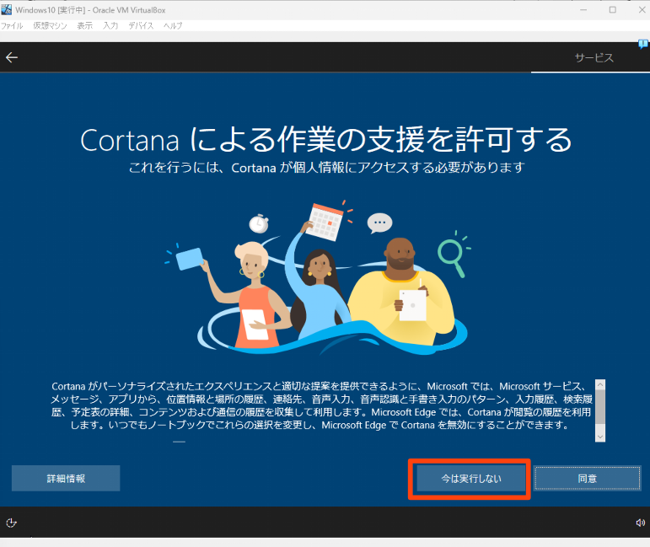Minimize the VirtualBox window

(583, 10)
